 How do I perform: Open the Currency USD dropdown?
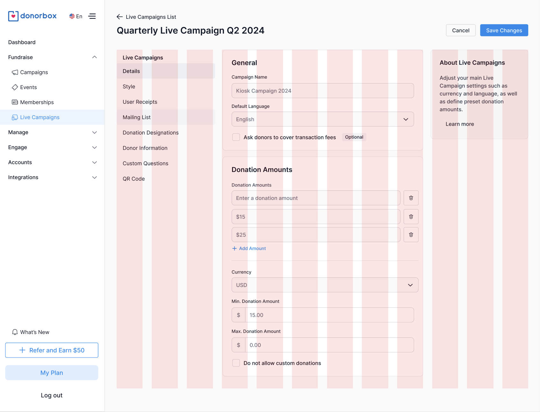(x=325, y=285)
